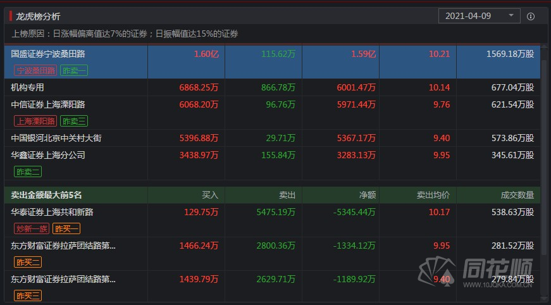The image size is (551, 305).
Task: Click the 10.17 sell average price
Action: point(439,212)
